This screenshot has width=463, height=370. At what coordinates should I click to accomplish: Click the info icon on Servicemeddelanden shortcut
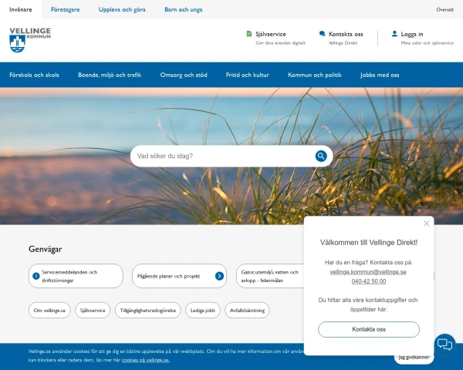point(36,276)
